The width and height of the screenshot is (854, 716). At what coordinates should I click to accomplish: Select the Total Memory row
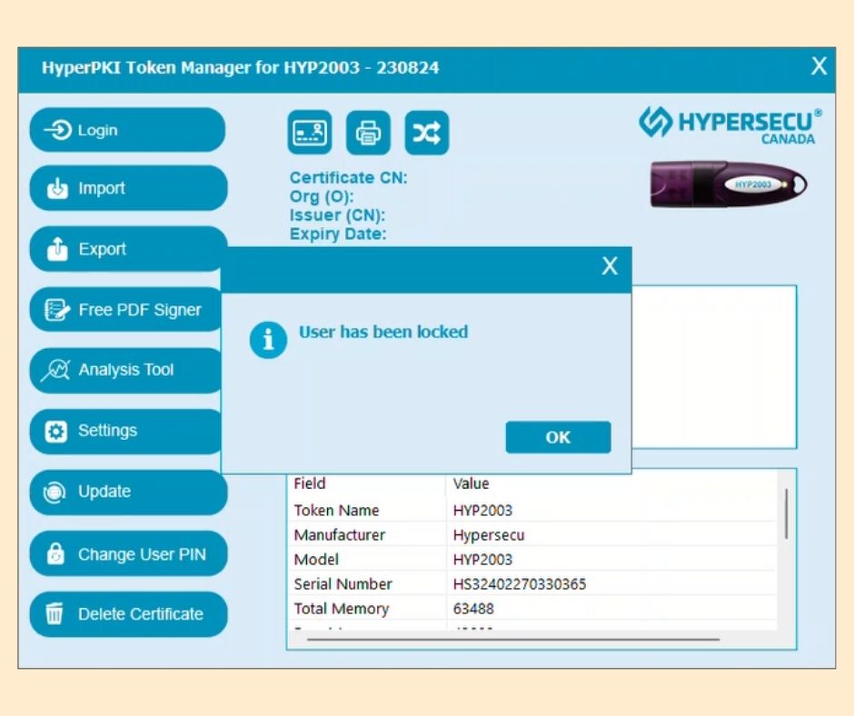532,608
